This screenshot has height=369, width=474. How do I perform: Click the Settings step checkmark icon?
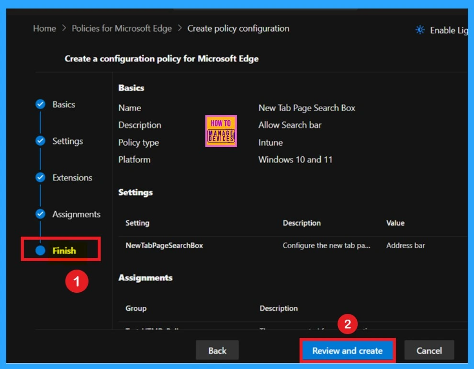41,141
